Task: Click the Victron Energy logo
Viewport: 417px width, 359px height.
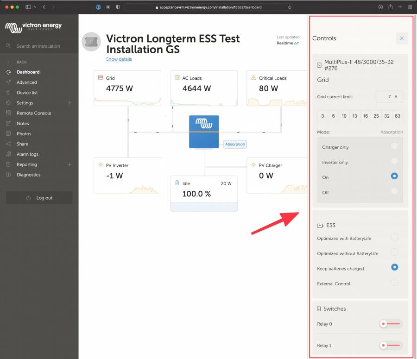Action: click(33, 27)
